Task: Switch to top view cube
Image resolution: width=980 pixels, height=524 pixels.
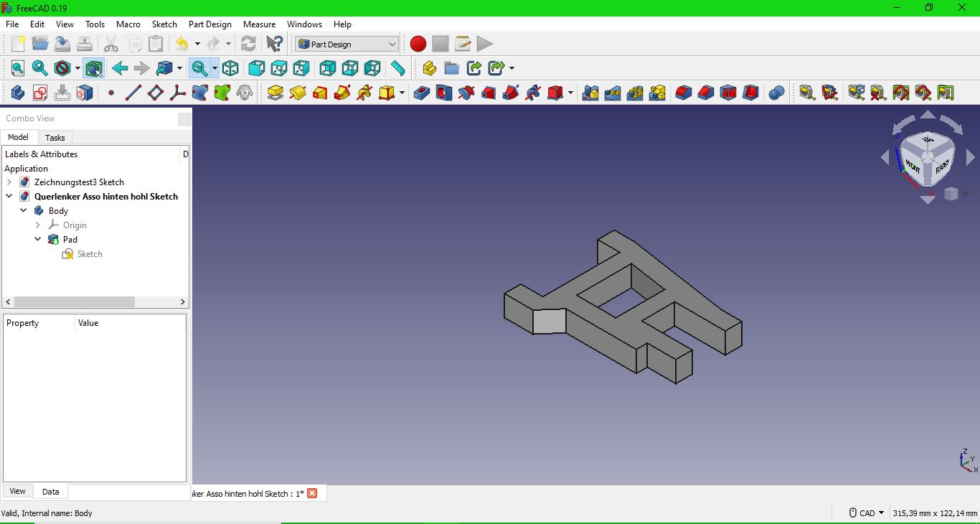Action: tap(278, 68)
